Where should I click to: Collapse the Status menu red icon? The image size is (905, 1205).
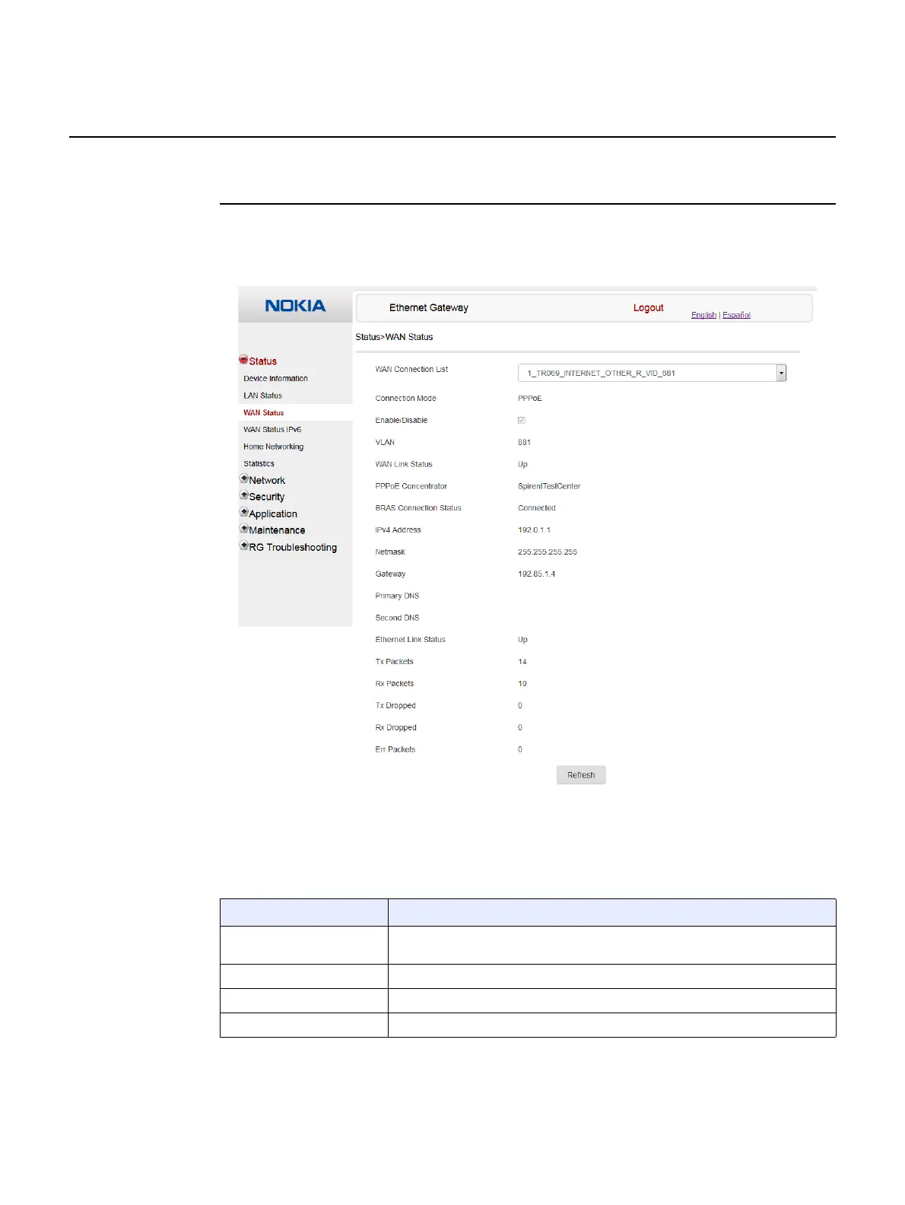243,359
